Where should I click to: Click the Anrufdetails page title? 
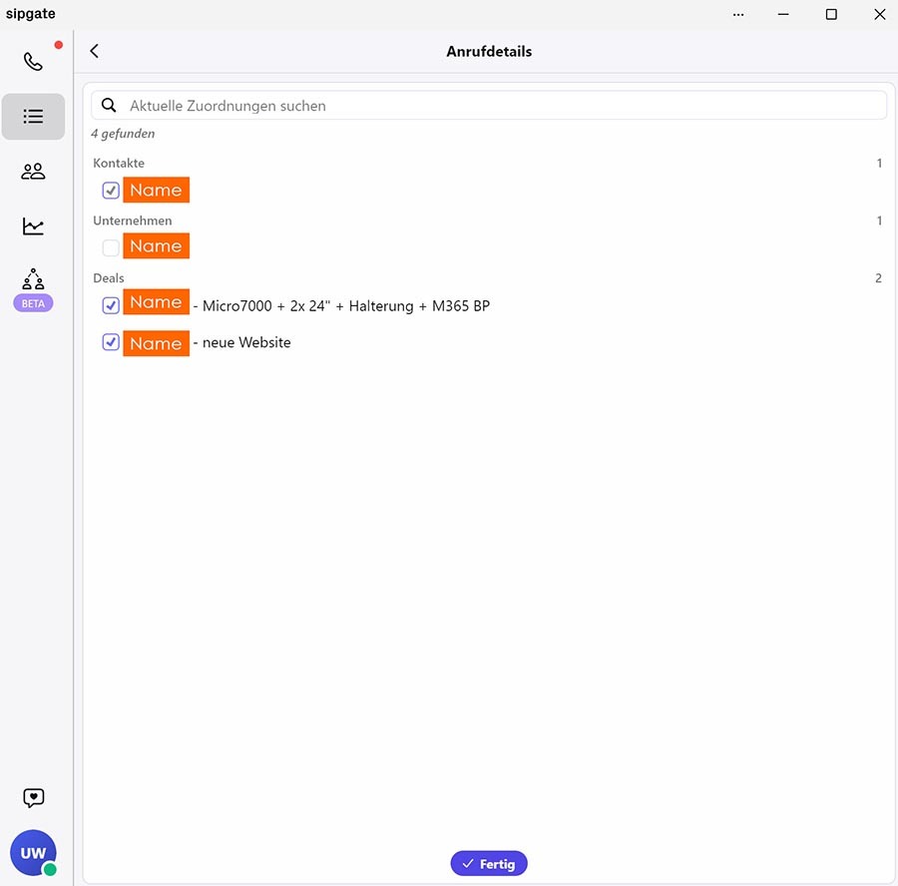(x=489, y=52)
